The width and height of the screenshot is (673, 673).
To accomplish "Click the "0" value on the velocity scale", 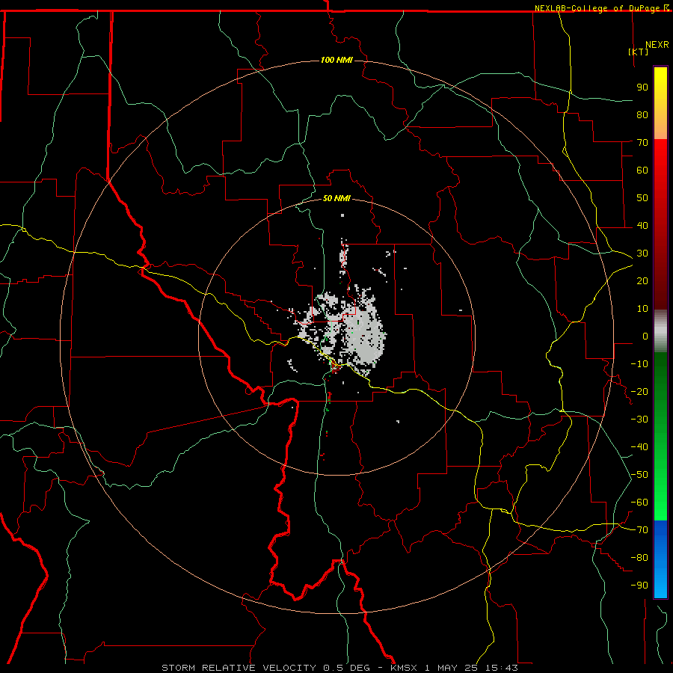I will coord(645,336).
